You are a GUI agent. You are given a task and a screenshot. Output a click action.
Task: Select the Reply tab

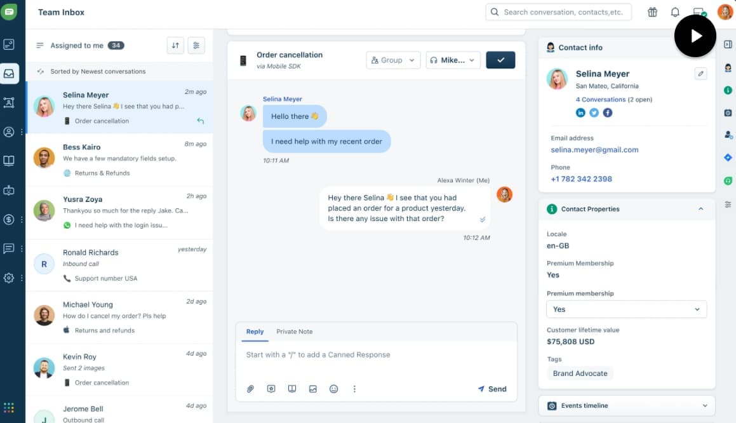point(255,332)
